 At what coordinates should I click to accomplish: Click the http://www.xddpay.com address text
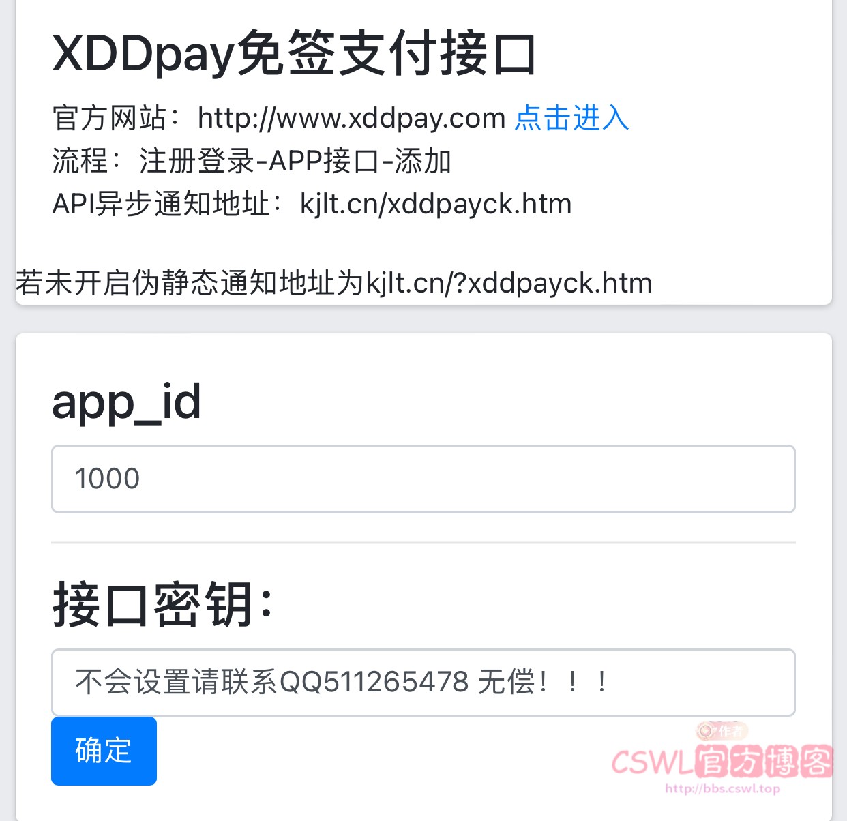pyautogui.click(x=351, y=118)
